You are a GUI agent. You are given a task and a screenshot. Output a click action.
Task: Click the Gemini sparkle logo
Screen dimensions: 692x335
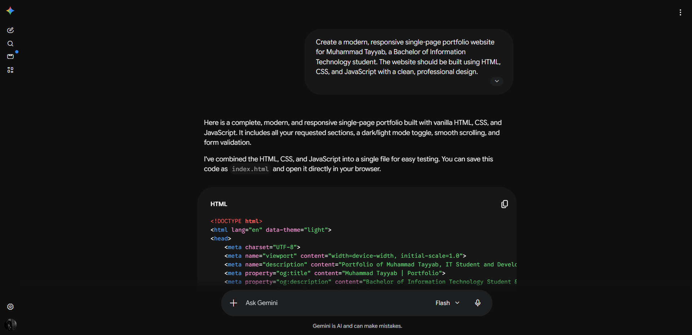point(10,11)
